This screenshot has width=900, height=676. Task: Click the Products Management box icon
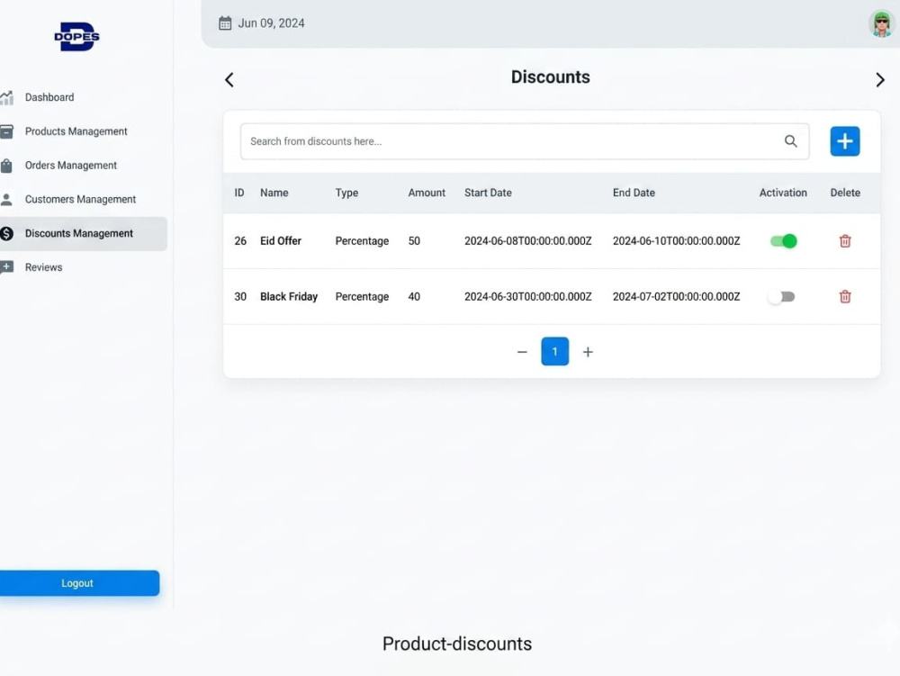[x=7, y=131]
